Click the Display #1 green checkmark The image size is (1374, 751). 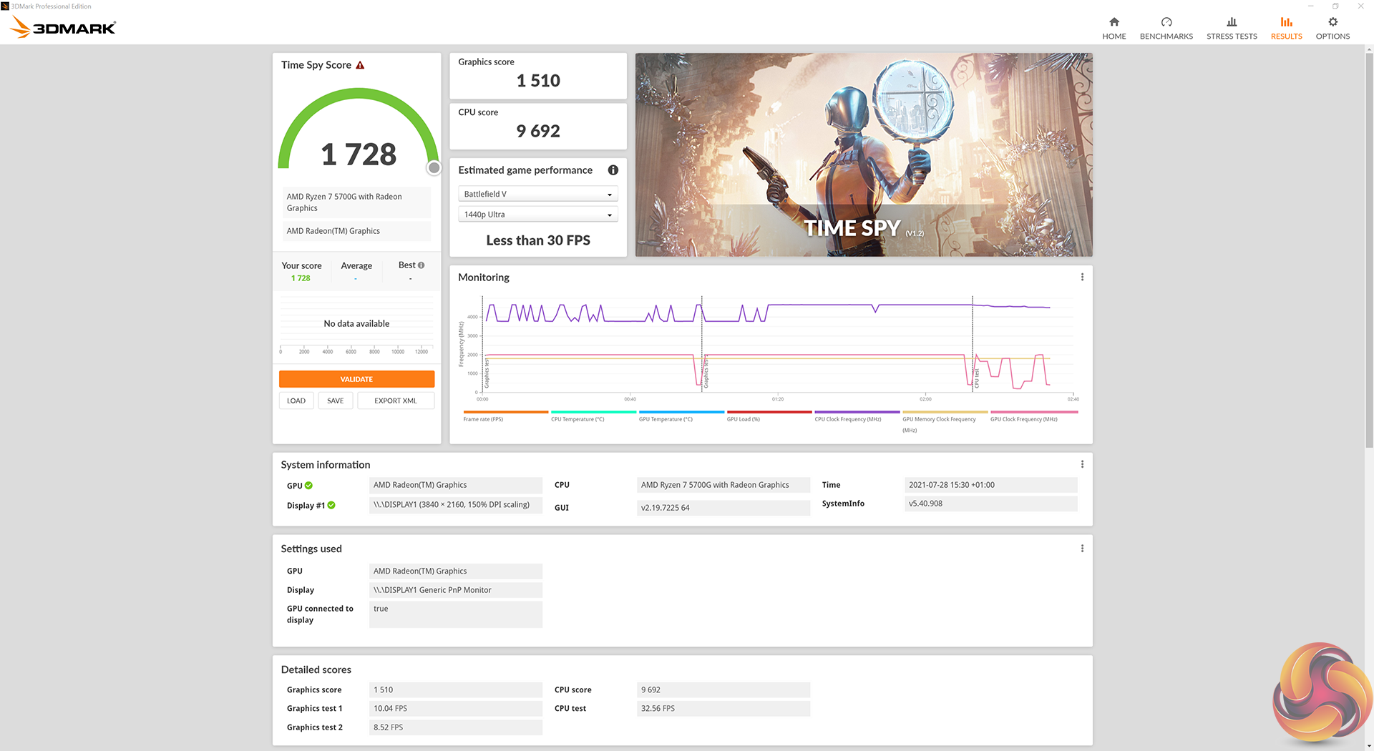[x=331, y=506]
